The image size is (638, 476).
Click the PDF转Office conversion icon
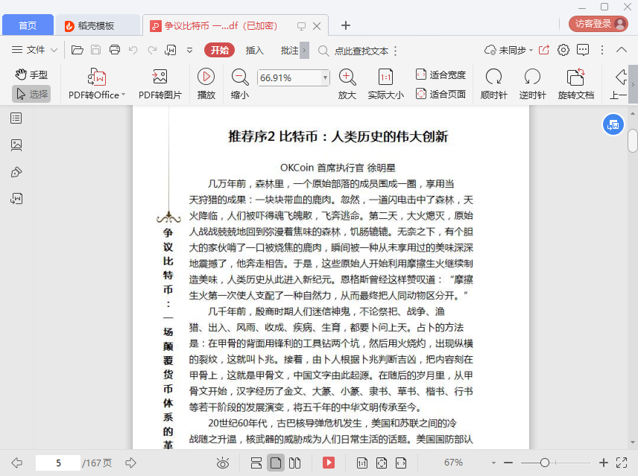pyautogui.click(x=97, y=77)
